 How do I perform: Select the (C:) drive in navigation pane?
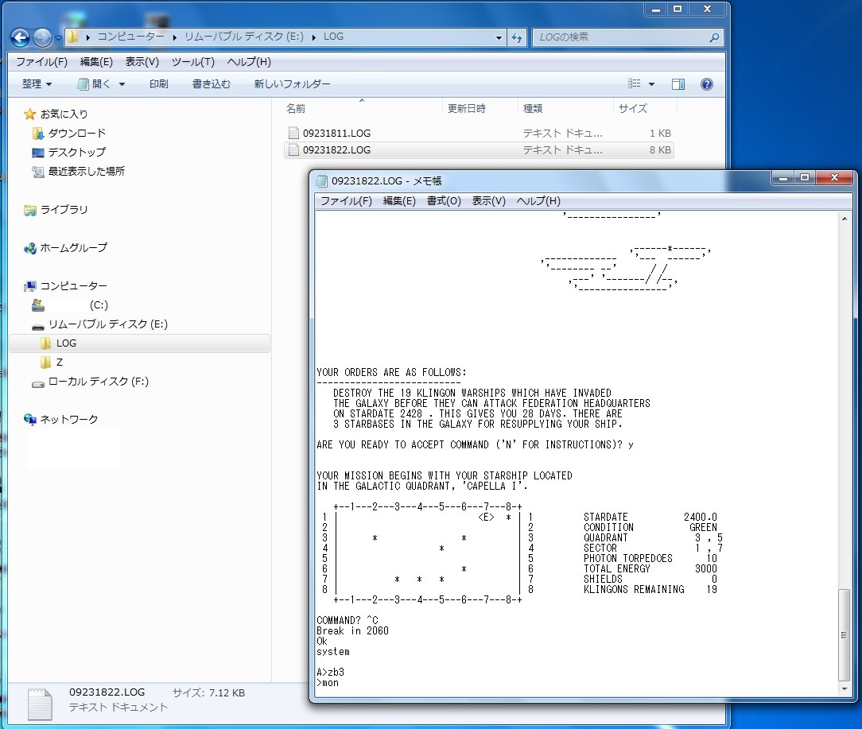(99, 305)
